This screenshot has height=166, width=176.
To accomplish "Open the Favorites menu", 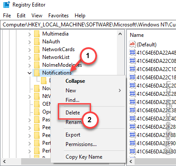I will click(x=58, y=16).
